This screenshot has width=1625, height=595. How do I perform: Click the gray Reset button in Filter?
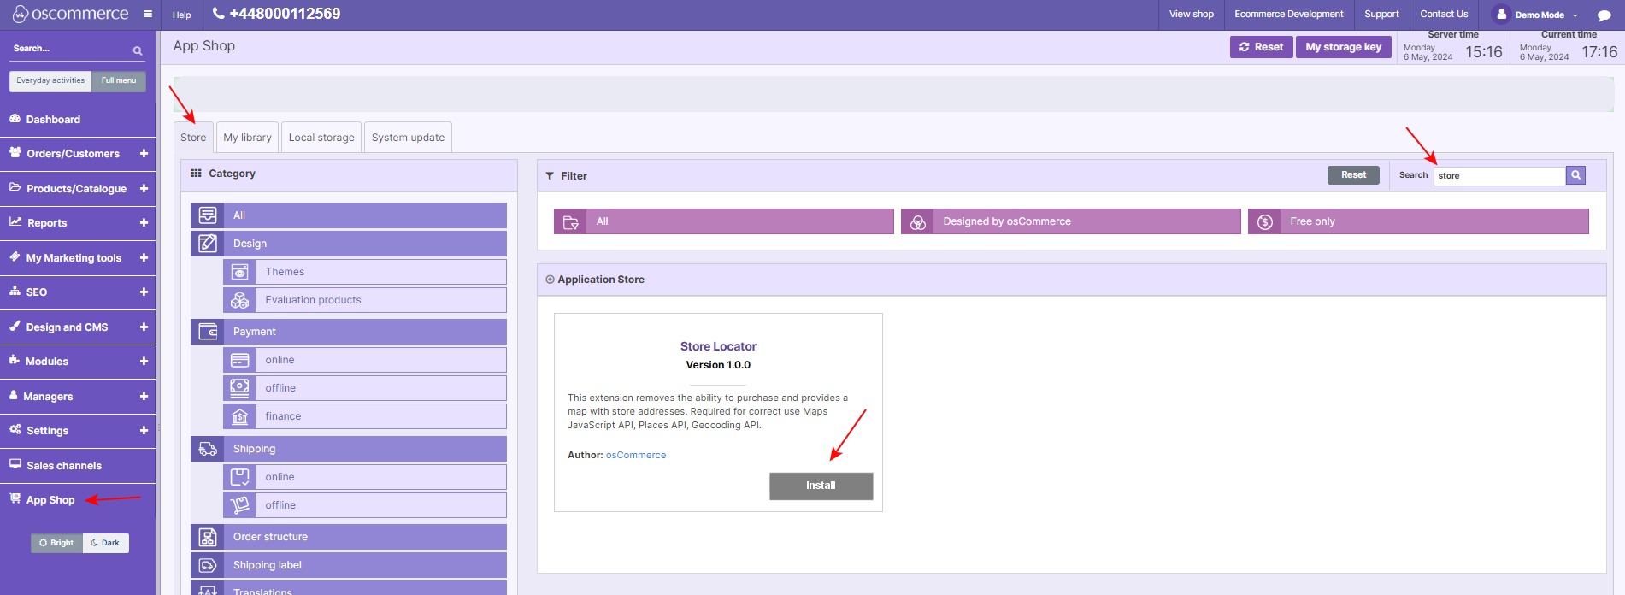click(1353, 175)
